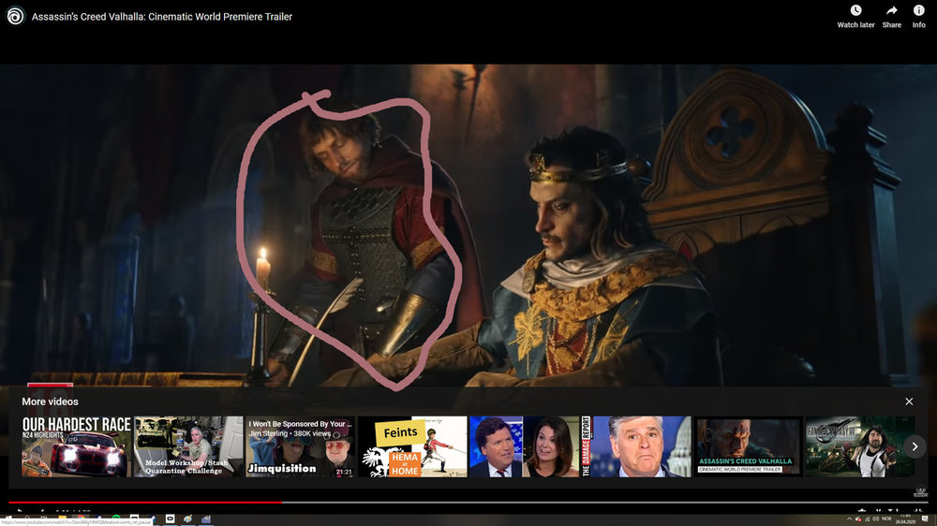Screen dimensions: 937x526
Task: Open the volume control in system tray
Action: (876, 519)
